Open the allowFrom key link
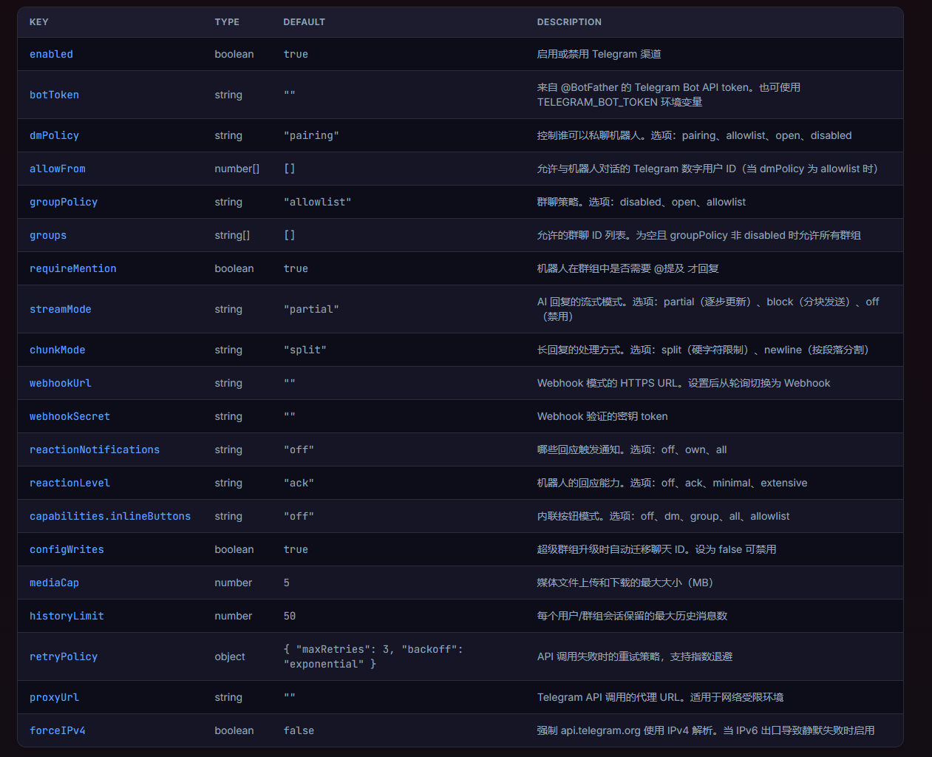Image resolution: width=932 pixels, height=757 pixels. click(x=57, y=169)
